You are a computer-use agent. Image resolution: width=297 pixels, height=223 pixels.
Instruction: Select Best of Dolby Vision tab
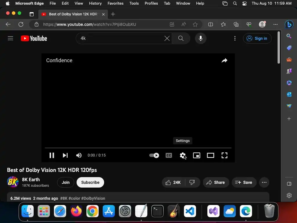(x=73, y=14)
